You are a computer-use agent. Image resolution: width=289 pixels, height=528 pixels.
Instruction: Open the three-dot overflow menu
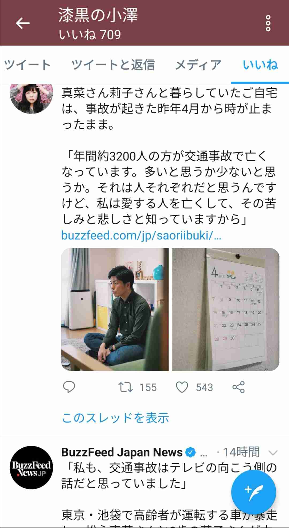point(268,23)
